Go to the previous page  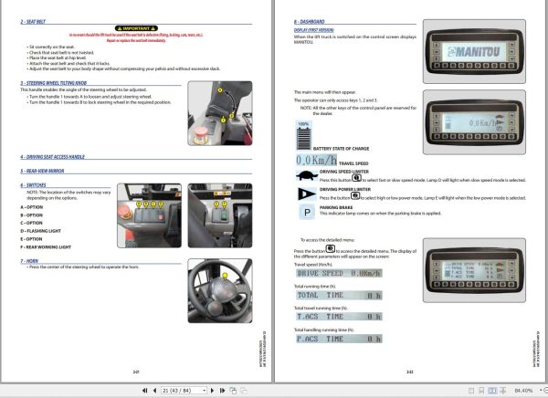pos(154,391)
